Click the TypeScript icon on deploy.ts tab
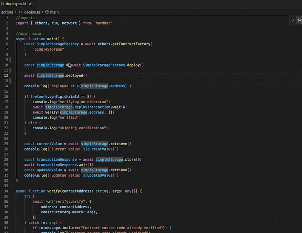Image resolution: width=302 pixels, height=233 pixels. point(2,4)
